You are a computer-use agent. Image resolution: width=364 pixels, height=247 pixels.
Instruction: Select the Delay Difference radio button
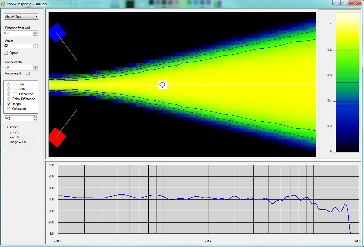(9, 99)
